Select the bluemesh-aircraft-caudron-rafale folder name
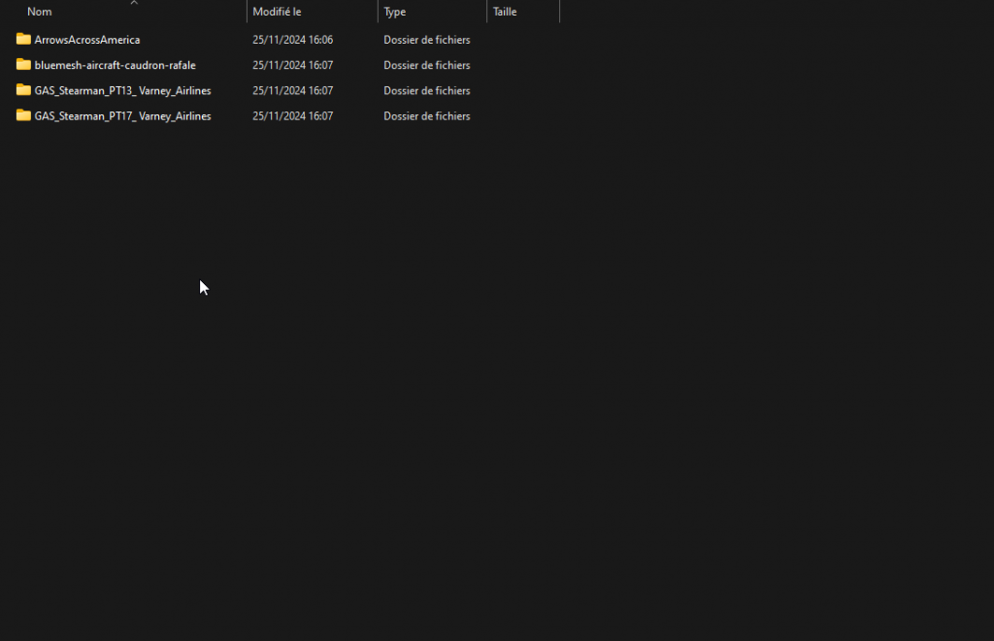994x641 pixels. tap(115, 65)
